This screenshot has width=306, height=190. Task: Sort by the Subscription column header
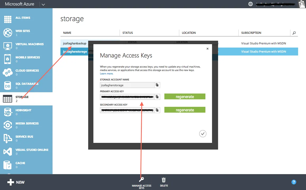coord(251,33)
